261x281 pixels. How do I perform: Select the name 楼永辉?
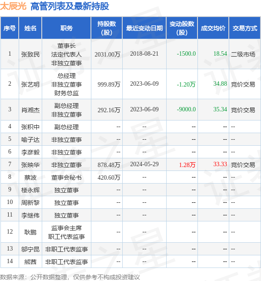(x=30, y=190)
